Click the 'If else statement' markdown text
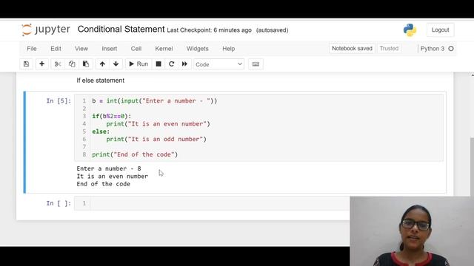The image size is (474, 266). (101, 81)
